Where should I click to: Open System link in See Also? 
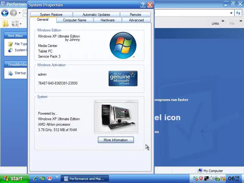click(x=21, y=50)
